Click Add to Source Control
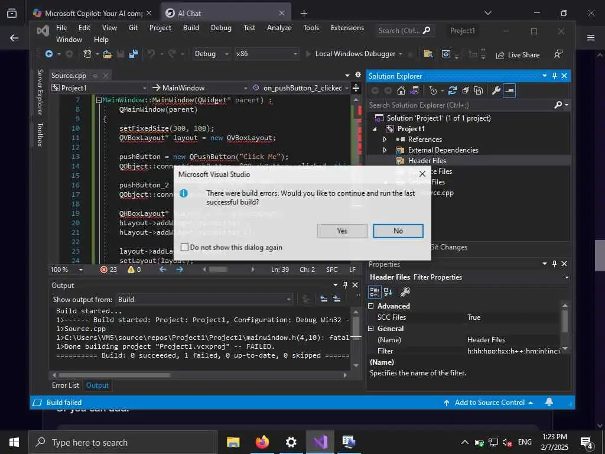The height and width of the screenshot is (454, 605). [489, 402]
